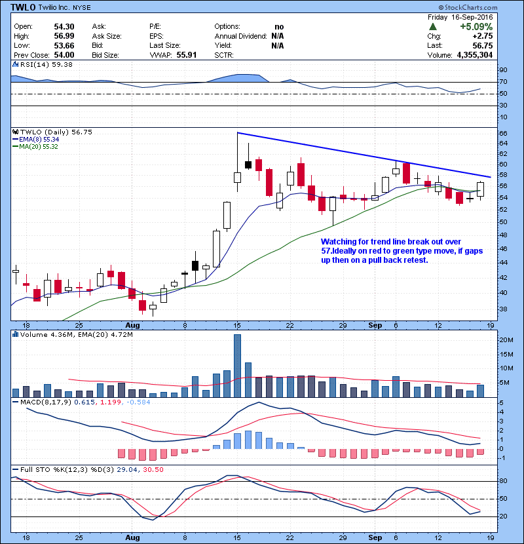524x544 pixels.
Task: Click the volume bars icon beside Volume label
Action: [15, 334]
